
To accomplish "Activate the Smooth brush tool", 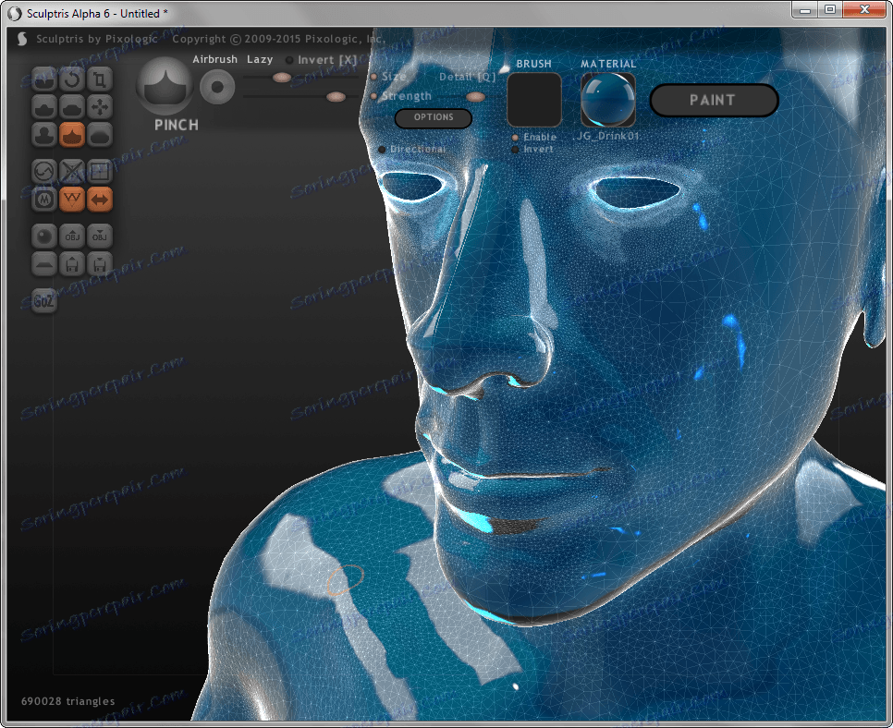I will click(x=100, y=135).
